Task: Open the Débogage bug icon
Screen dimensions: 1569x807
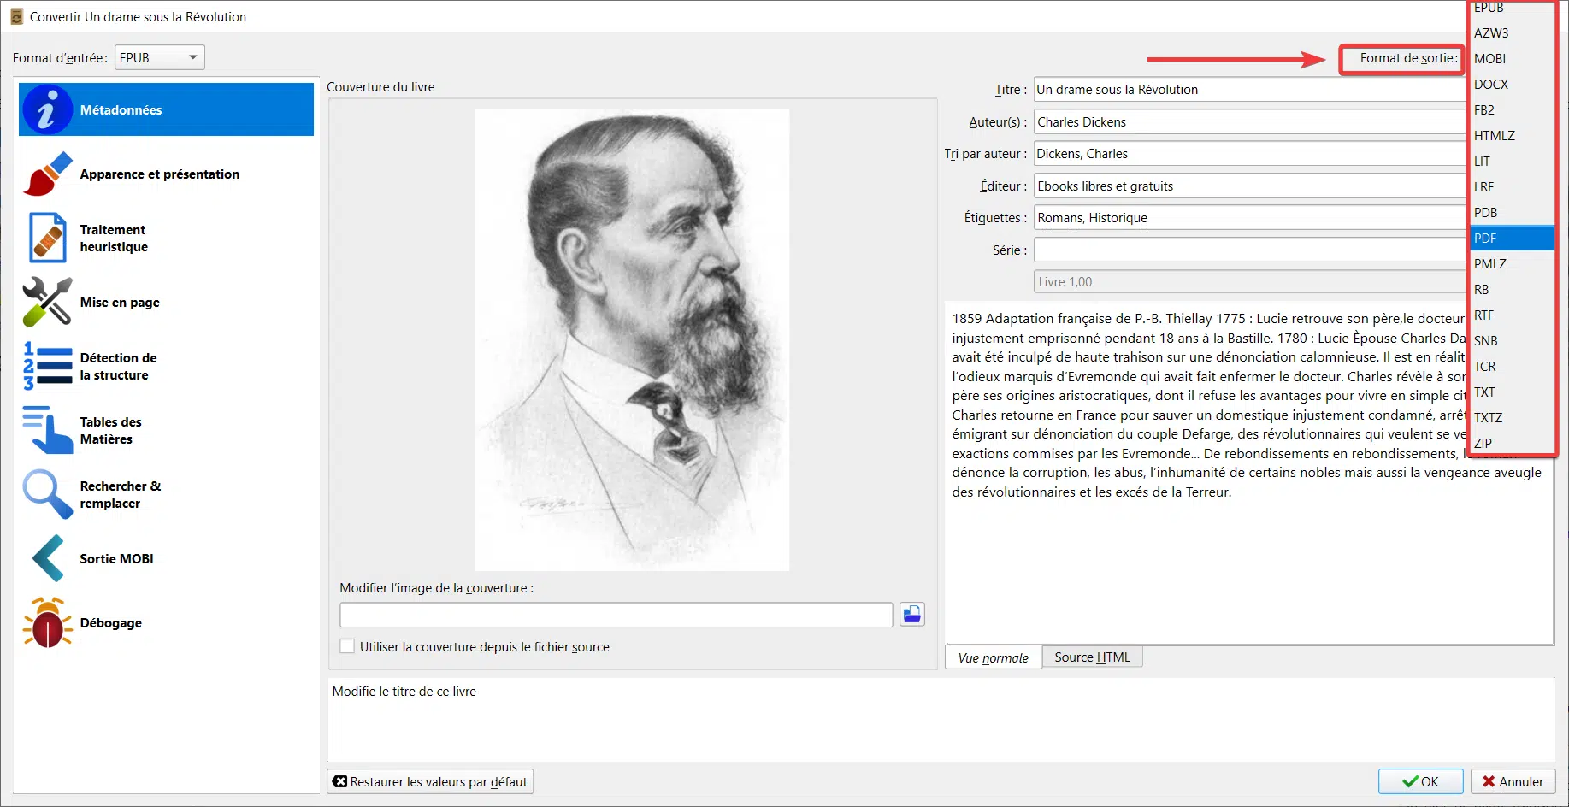Action: tap(47, 622)
